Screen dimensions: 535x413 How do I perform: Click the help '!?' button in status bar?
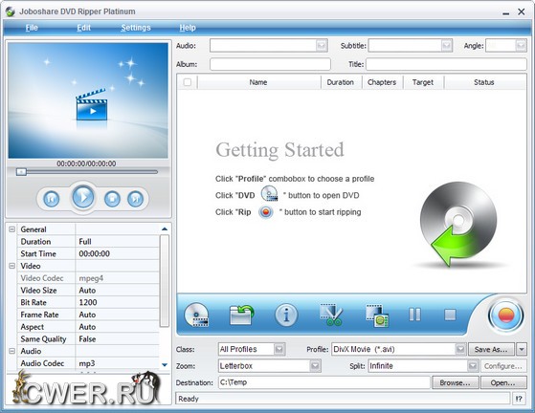[x=519, y=399]
